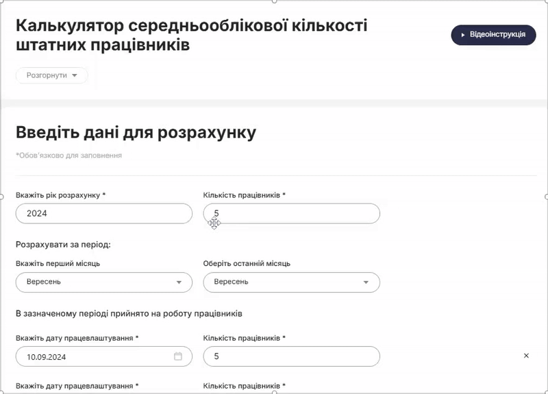Click the Розрахувати за період label
This screenshot has width=548, height=394.
point(63,244)
